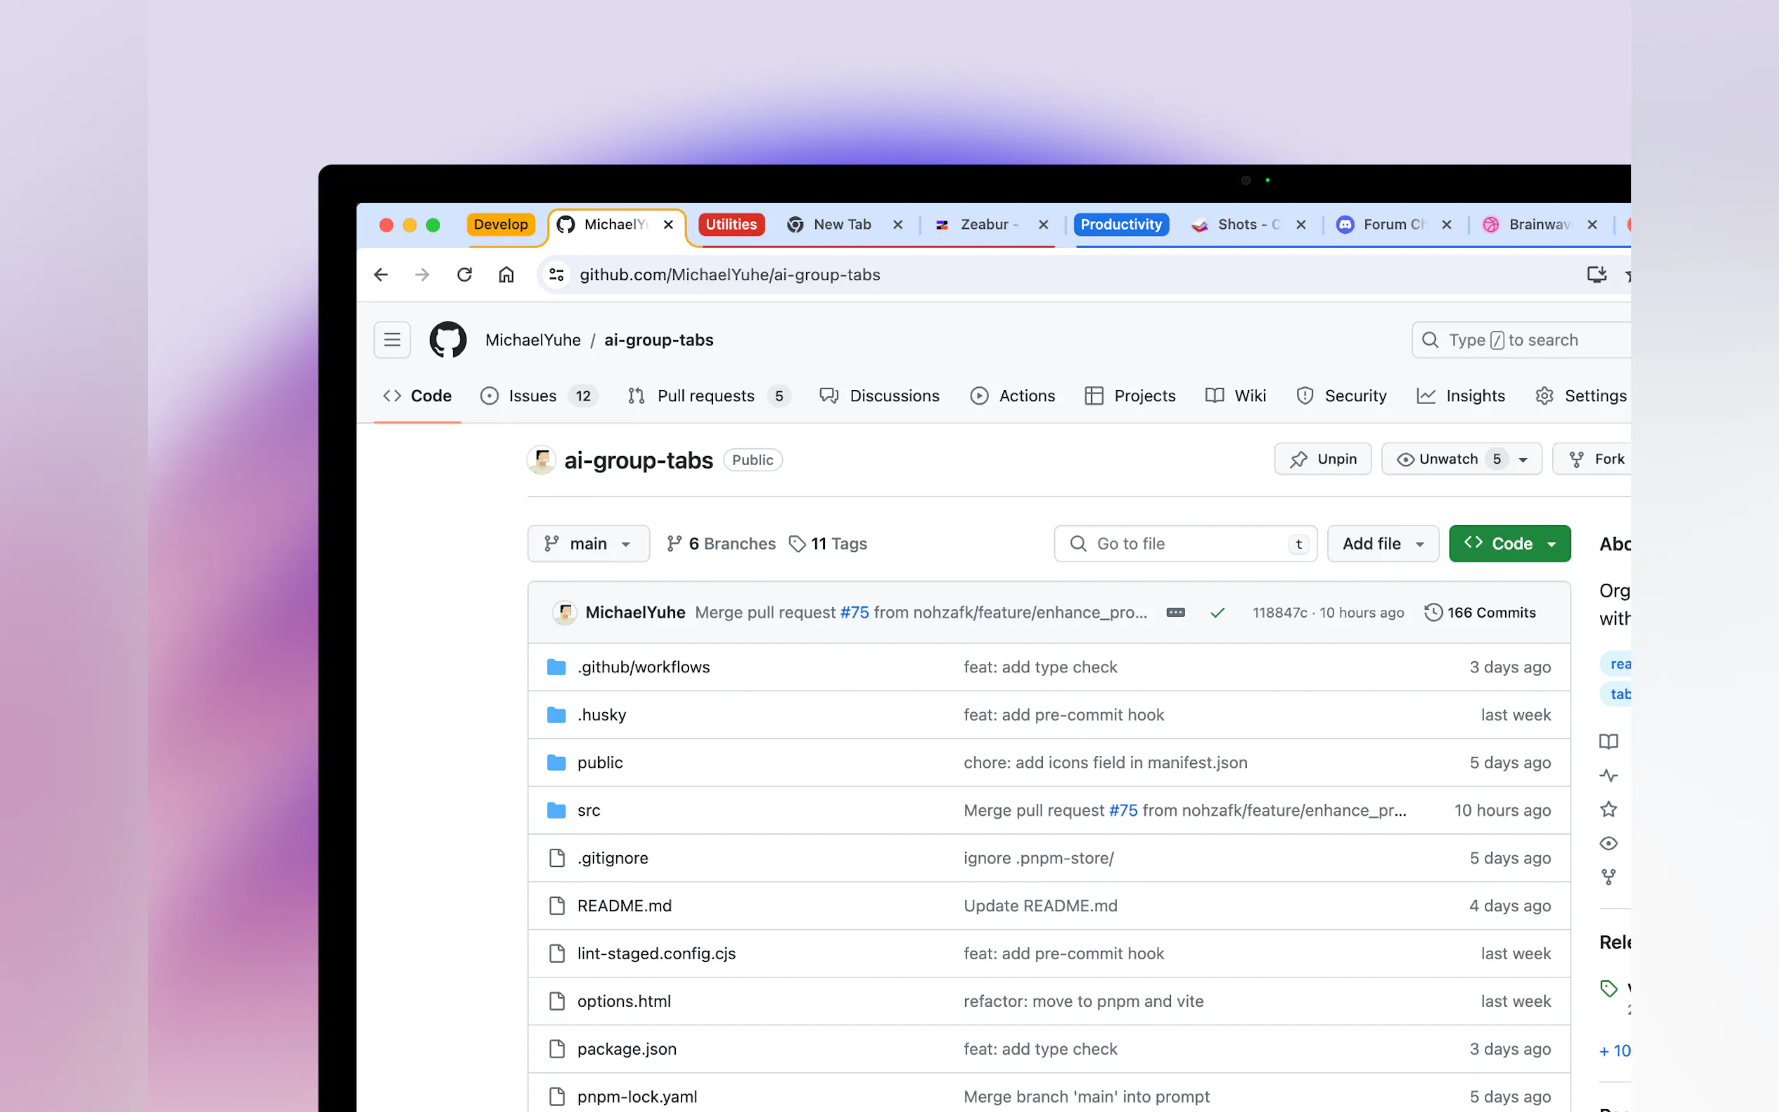The width and height of the screenshot is (1779, 1112).
Task: Open the green Code dropdown
Action: 1509,543
